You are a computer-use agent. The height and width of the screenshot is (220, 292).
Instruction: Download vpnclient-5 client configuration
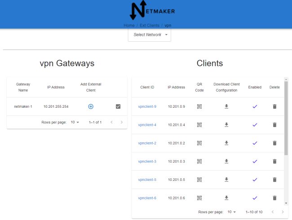tap(226, 180)
